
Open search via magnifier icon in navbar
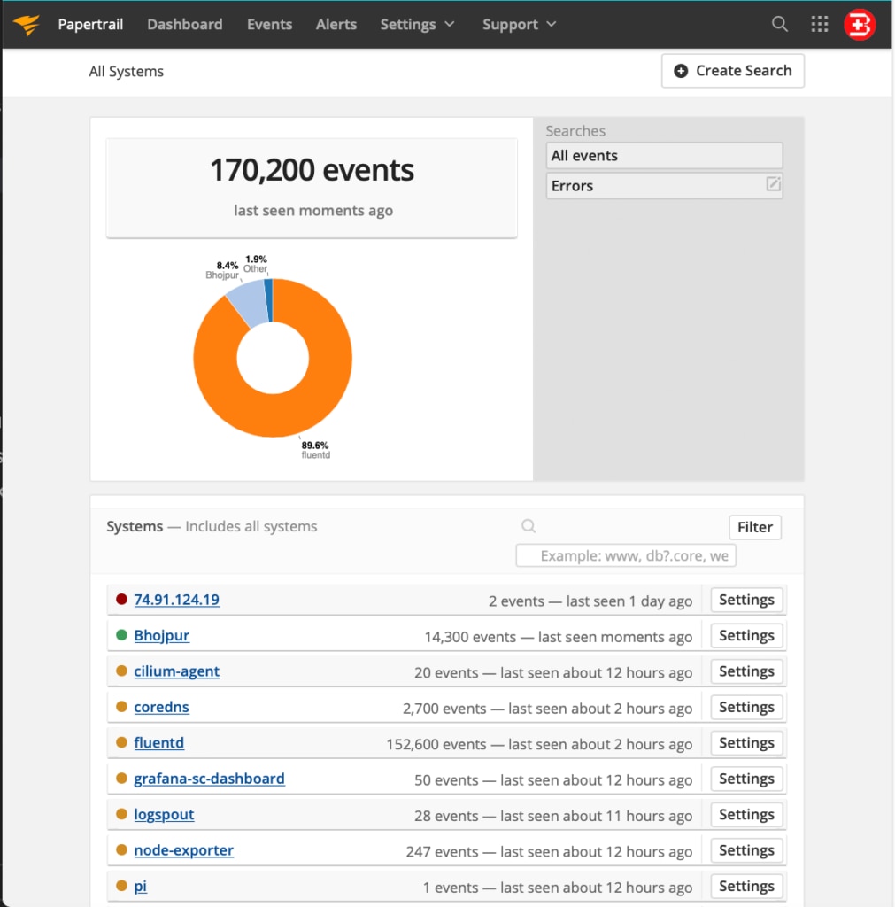[x=779, y=24]
